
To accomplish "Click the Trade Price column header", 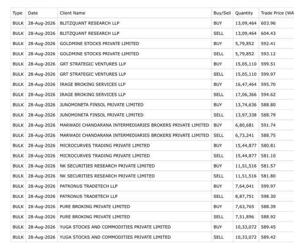I will click(x=277, y=13).
